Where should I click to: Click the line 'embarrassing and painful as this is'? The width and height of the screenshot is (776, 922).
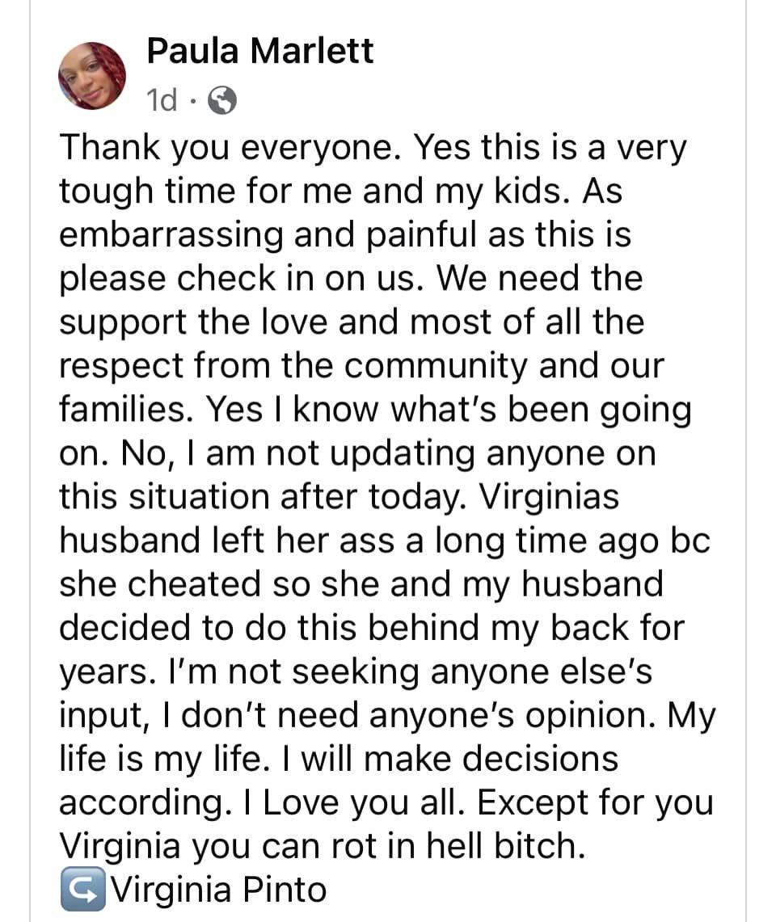click(x=345, y=234)
